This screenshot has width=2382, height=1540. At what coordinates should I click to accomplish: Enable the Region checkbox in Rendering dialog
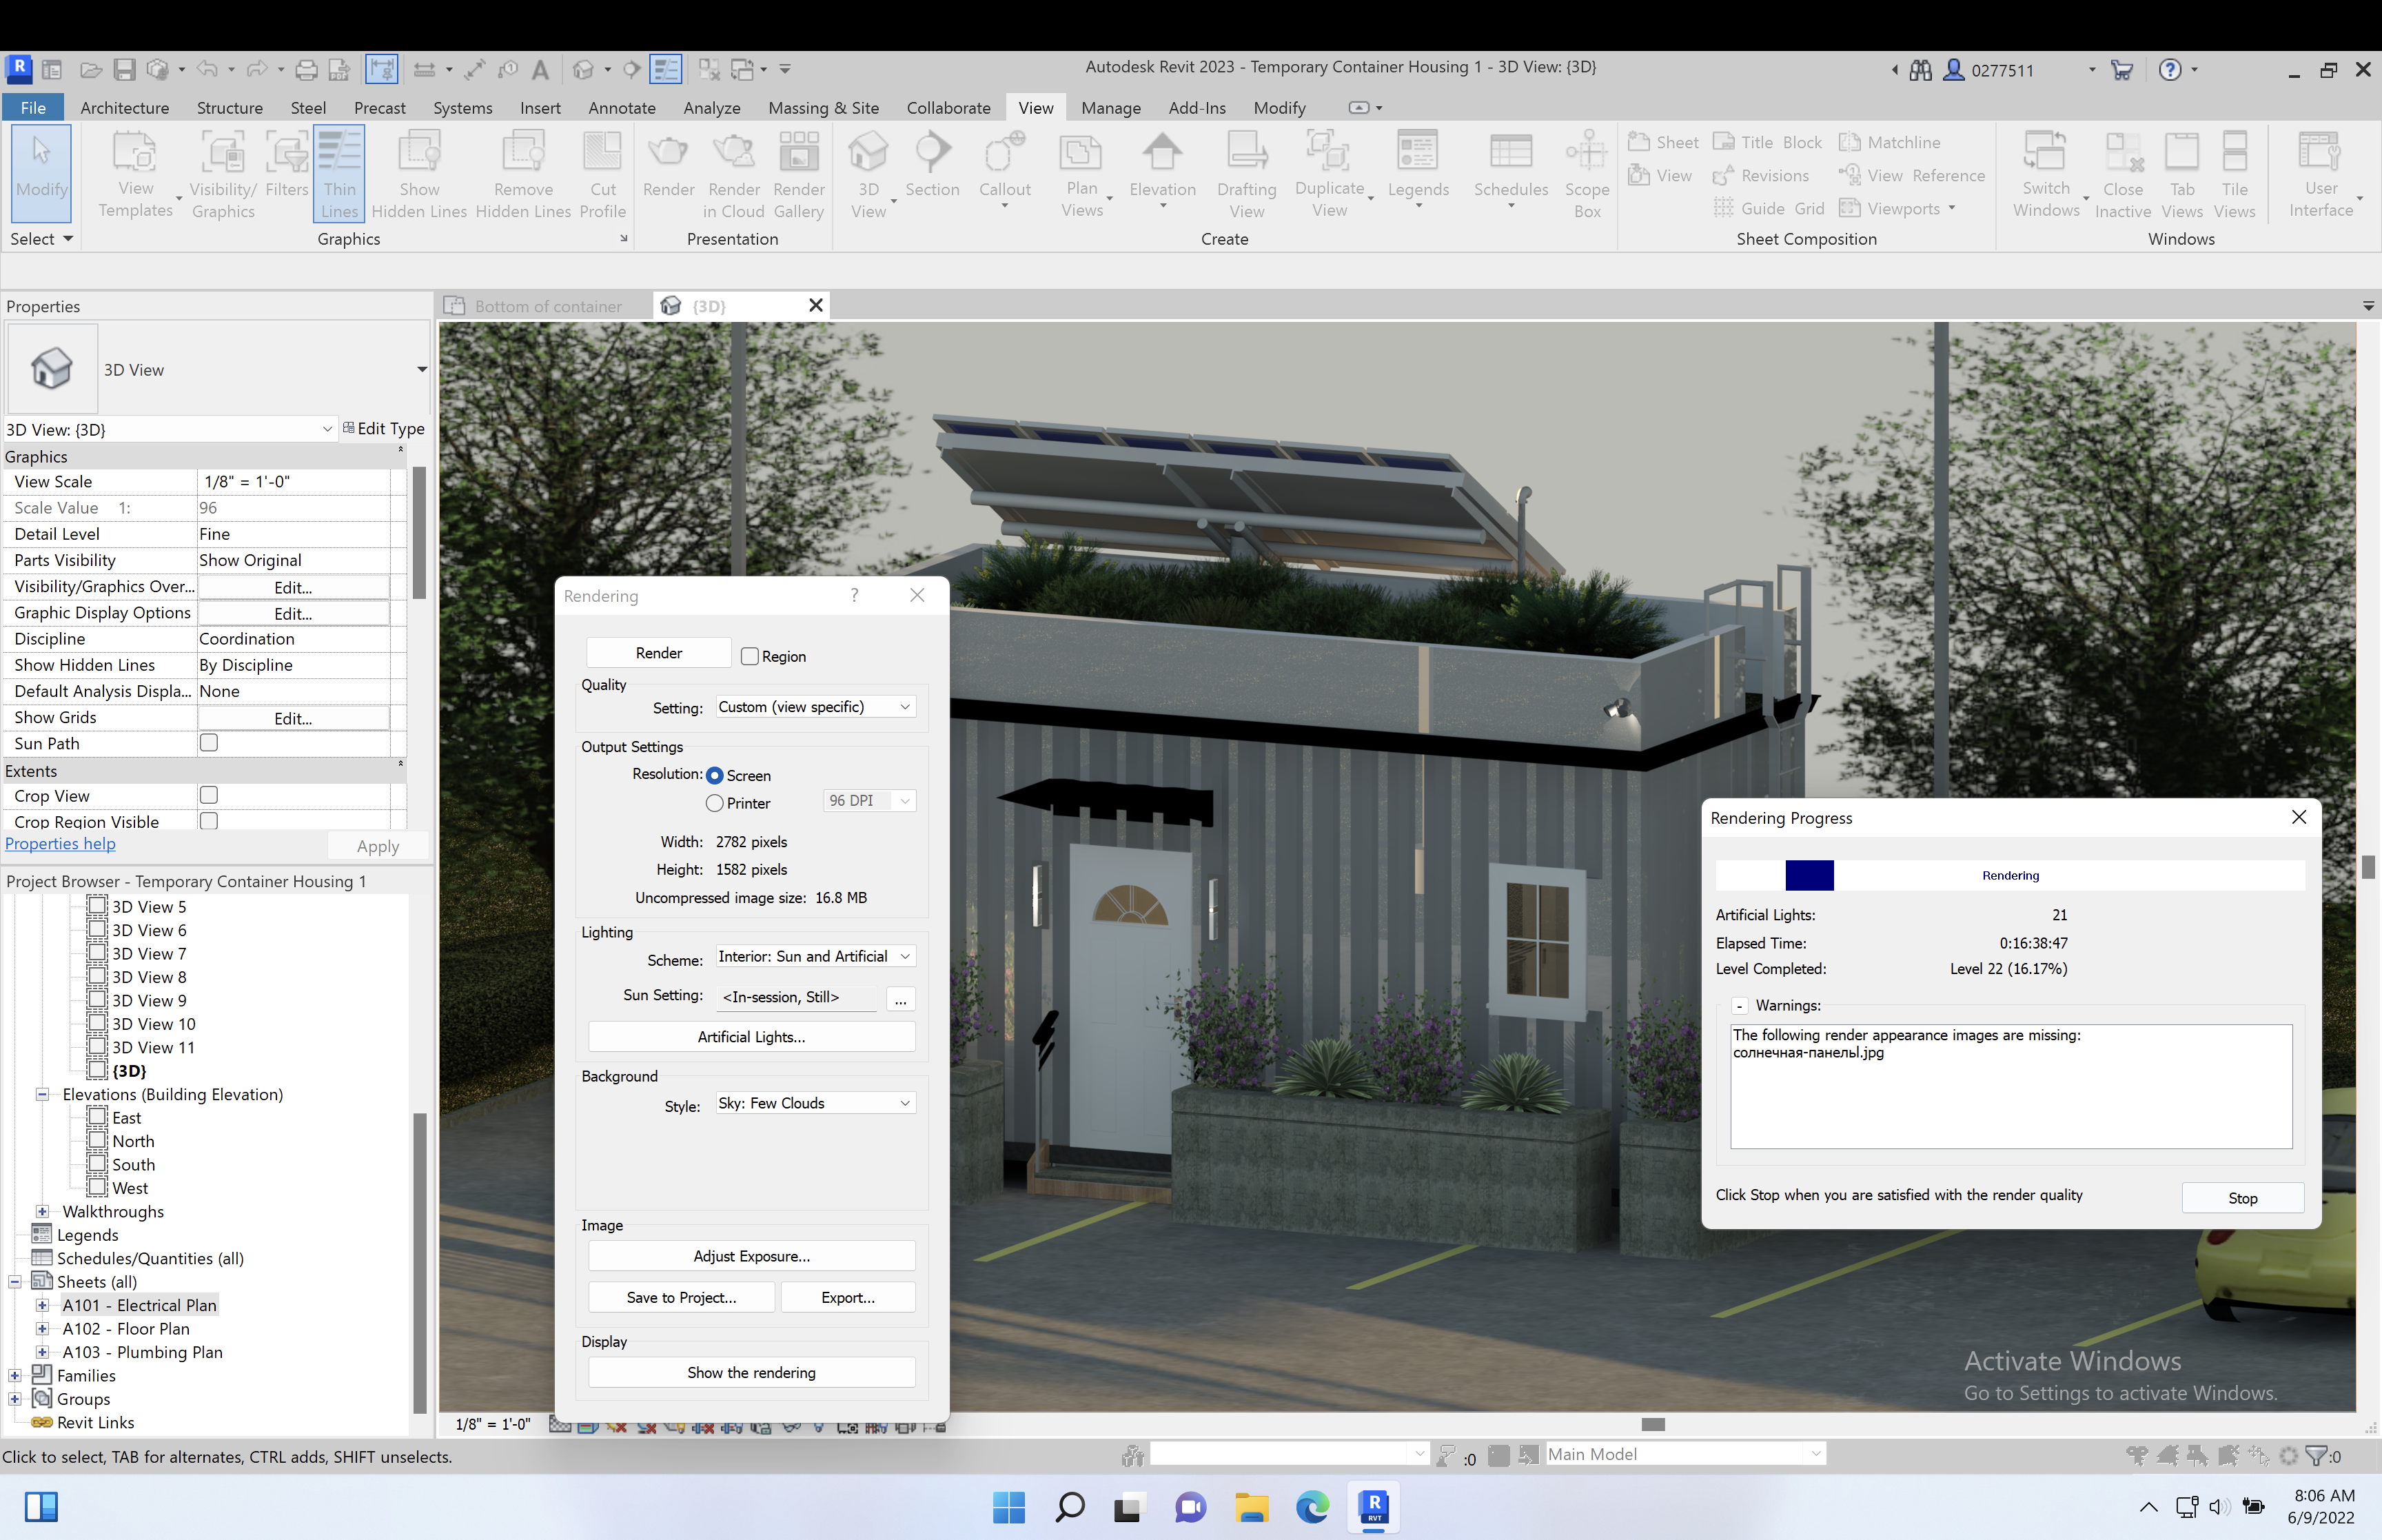click(750, 657)
